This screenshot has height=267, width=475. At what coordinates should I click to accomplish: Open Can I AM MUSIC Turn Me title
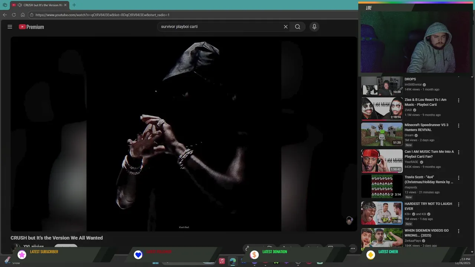point(429,154)
